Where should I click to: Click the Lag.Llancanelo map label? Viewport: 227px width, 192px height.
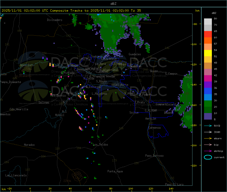click(16, 175)
